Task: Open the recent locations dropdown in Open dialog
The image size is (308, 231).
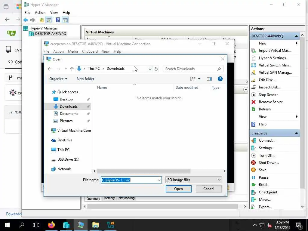Action: [66, 69]
